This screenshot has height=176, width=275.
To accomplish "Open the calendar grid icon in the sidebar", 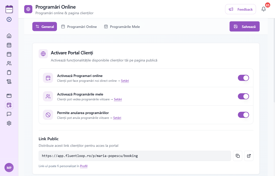I will pyautogui.click(x=9, y=45).
